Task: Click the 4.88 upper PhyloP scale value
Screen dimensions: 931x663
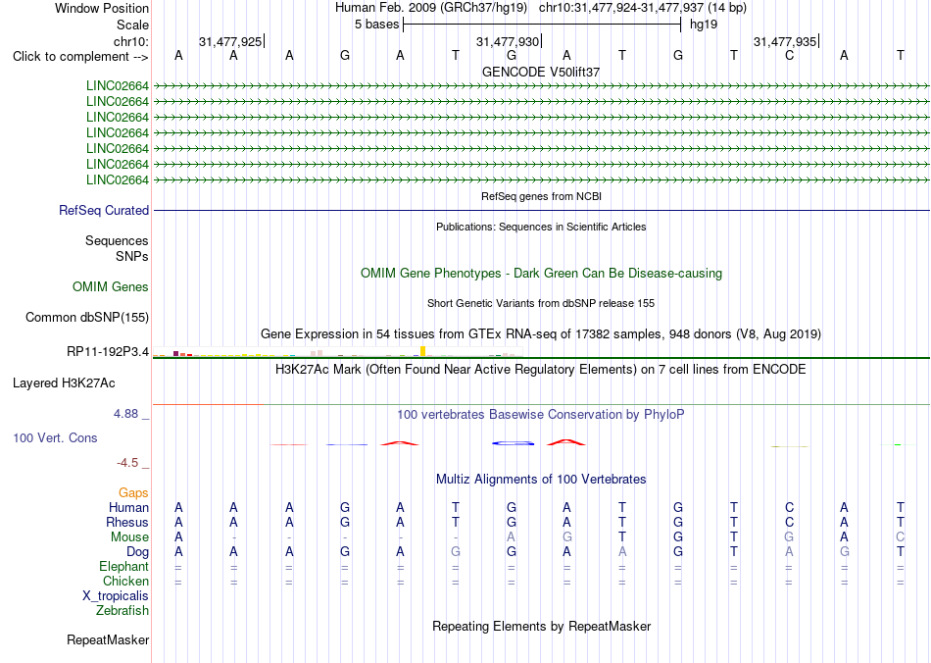Action: [x=125, y=414]
